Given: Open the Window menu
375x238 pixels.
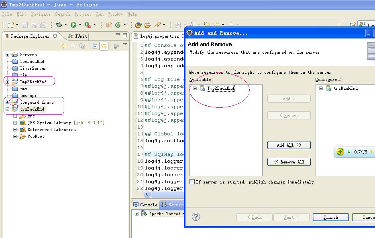Looking at the screenshot, I should 115,14.
